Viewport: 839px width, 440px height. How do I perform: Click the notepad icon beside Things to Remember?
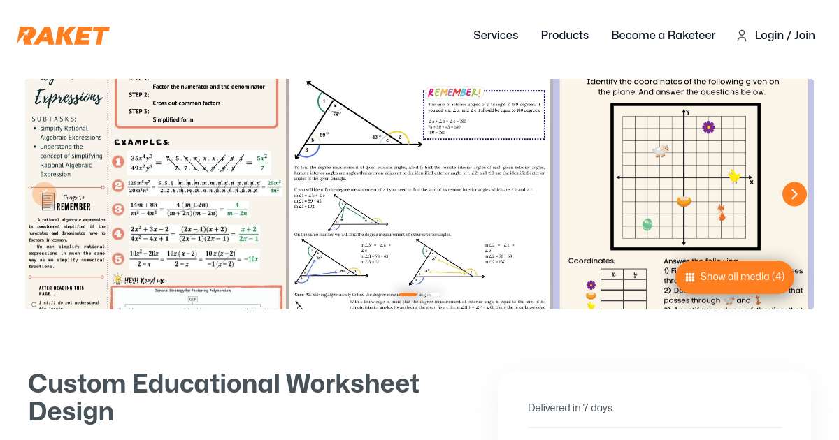click(x=48, y=202)
